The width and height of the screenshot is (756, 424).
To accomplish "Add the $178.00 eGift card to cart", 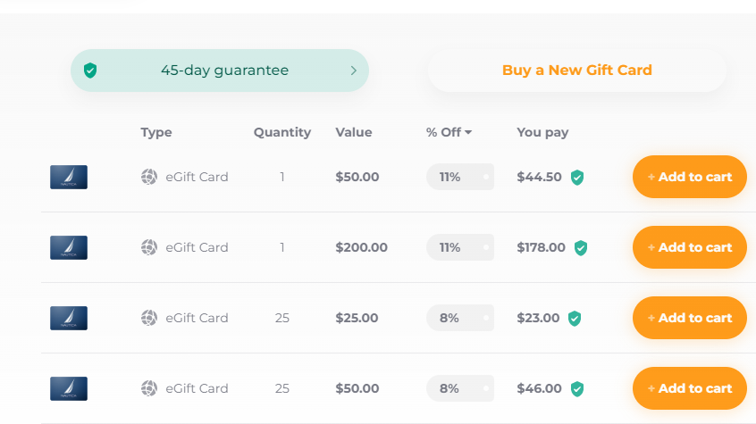I will click(689, 247).
